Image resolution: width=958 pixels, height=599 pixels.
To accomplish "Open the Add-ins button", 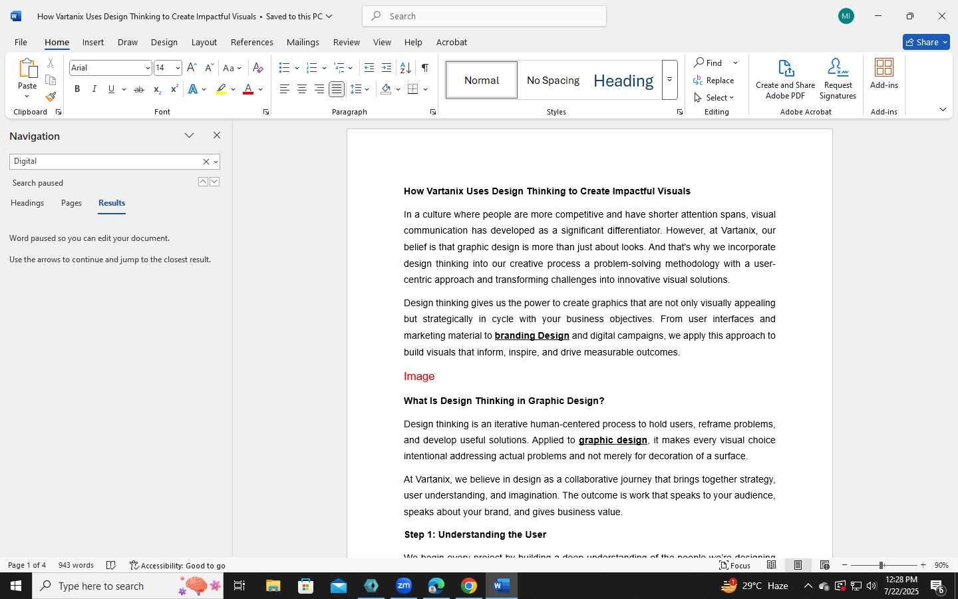I will pyautogui.click(x=884, y=74).
